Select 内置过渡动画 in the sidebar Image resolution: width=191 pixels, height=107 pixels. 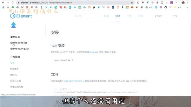(x=17, y=86)
